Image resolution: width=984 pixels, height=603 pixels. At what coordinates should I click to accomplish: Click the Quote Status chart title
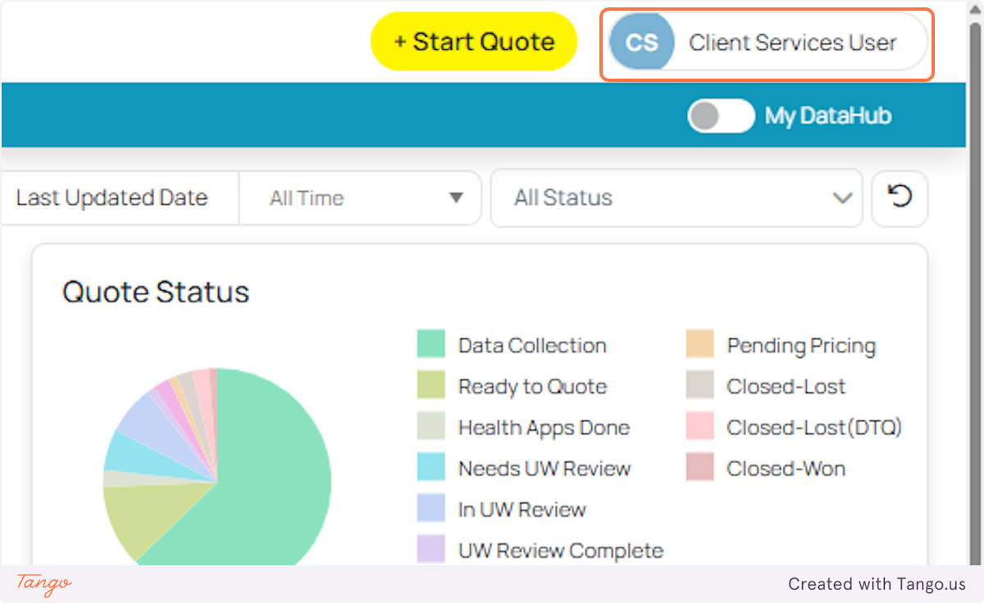tap(156, 292)
